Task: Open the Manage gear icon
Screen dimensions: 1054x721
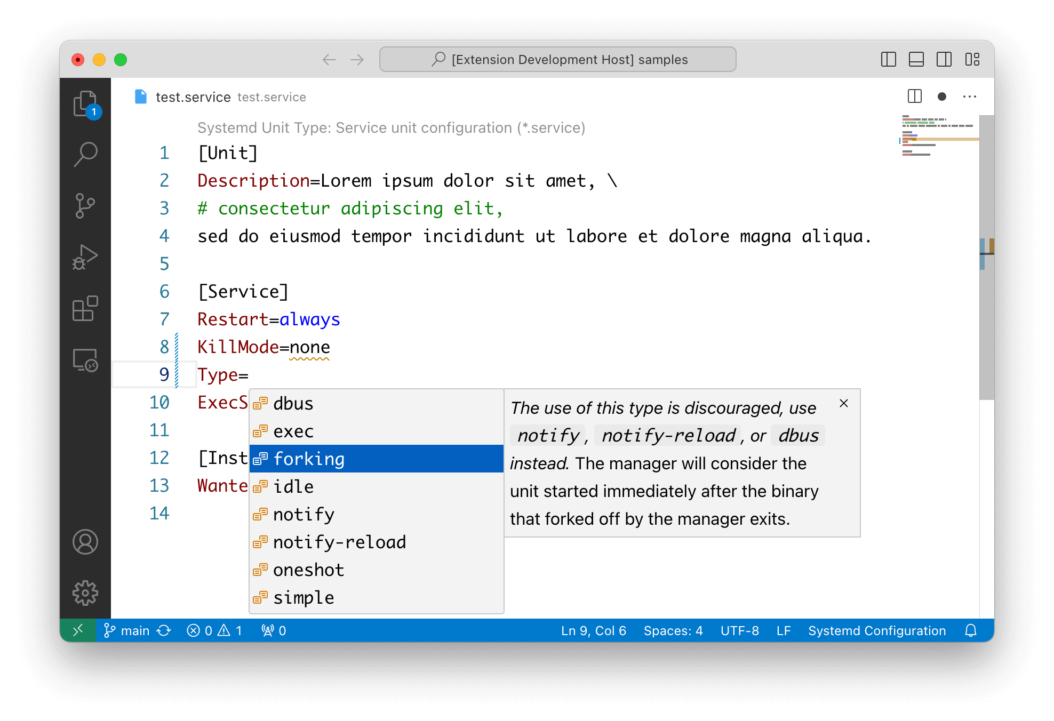Action: (x=85, y=593)
